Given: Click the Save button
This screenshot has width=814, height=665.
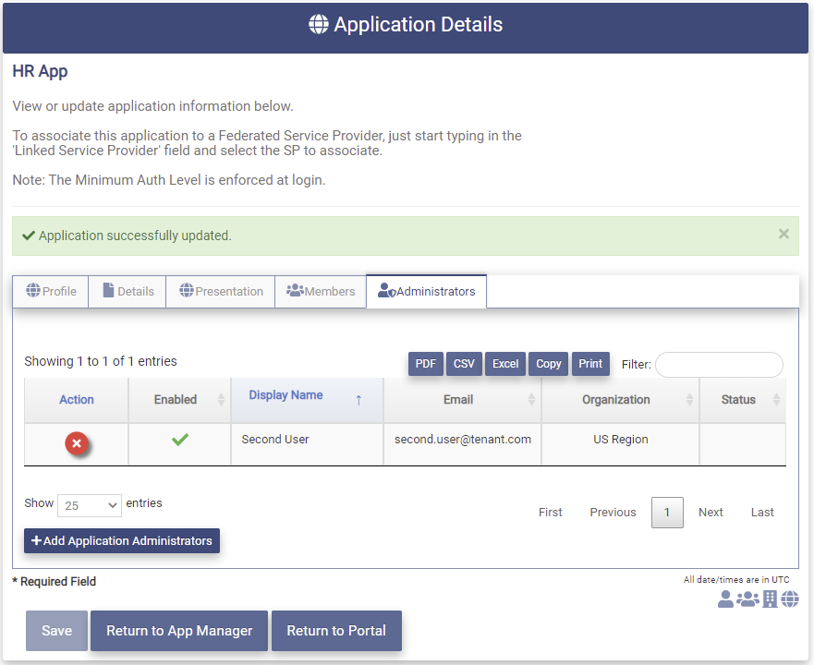Looking at the screenshot, I should (56, 630).
